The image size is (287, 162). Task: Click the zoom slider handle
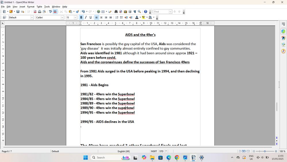click(x=265, y=151)
